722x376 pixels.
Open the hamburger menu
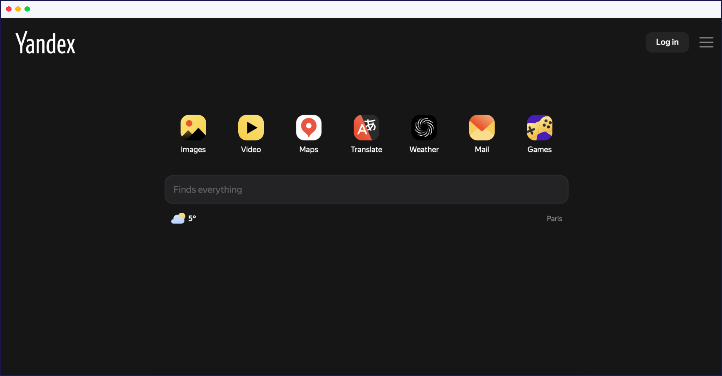coord(706,42)
